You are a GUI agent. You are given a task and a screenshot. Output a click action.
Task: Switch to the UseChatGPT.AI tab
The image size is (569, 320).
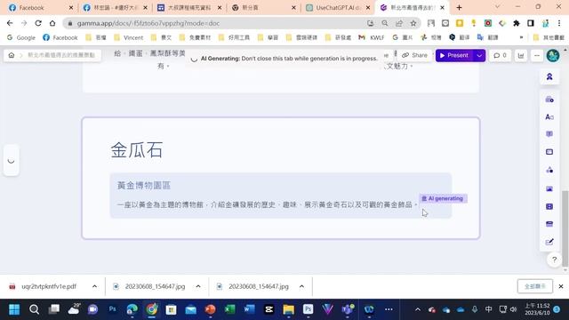pyautogui.click(x=338, y=8)
